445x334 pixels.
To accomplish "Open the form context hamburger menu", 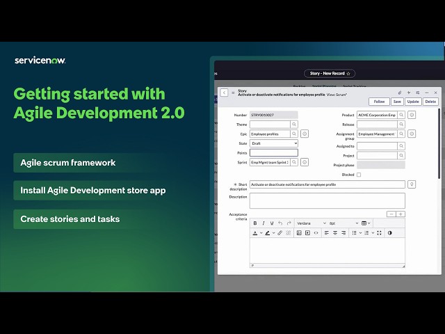I will click(233, 93).
